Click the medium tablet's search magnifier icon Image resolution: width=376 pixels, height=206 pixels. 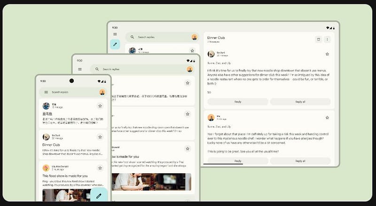tap(97, 69)
